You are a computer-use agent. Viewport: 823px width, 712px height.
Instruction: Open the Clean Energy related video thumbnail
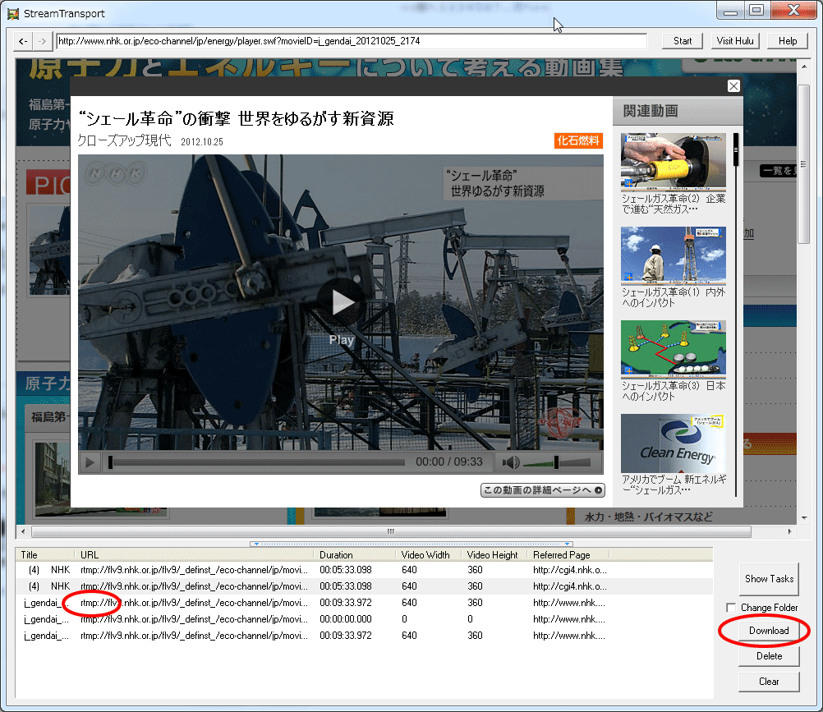[x=674, y=443]
